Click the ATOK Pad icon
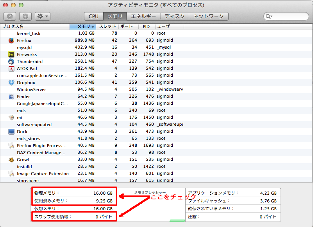This screenshot has width=313, height=227. [x=11, y=69]
